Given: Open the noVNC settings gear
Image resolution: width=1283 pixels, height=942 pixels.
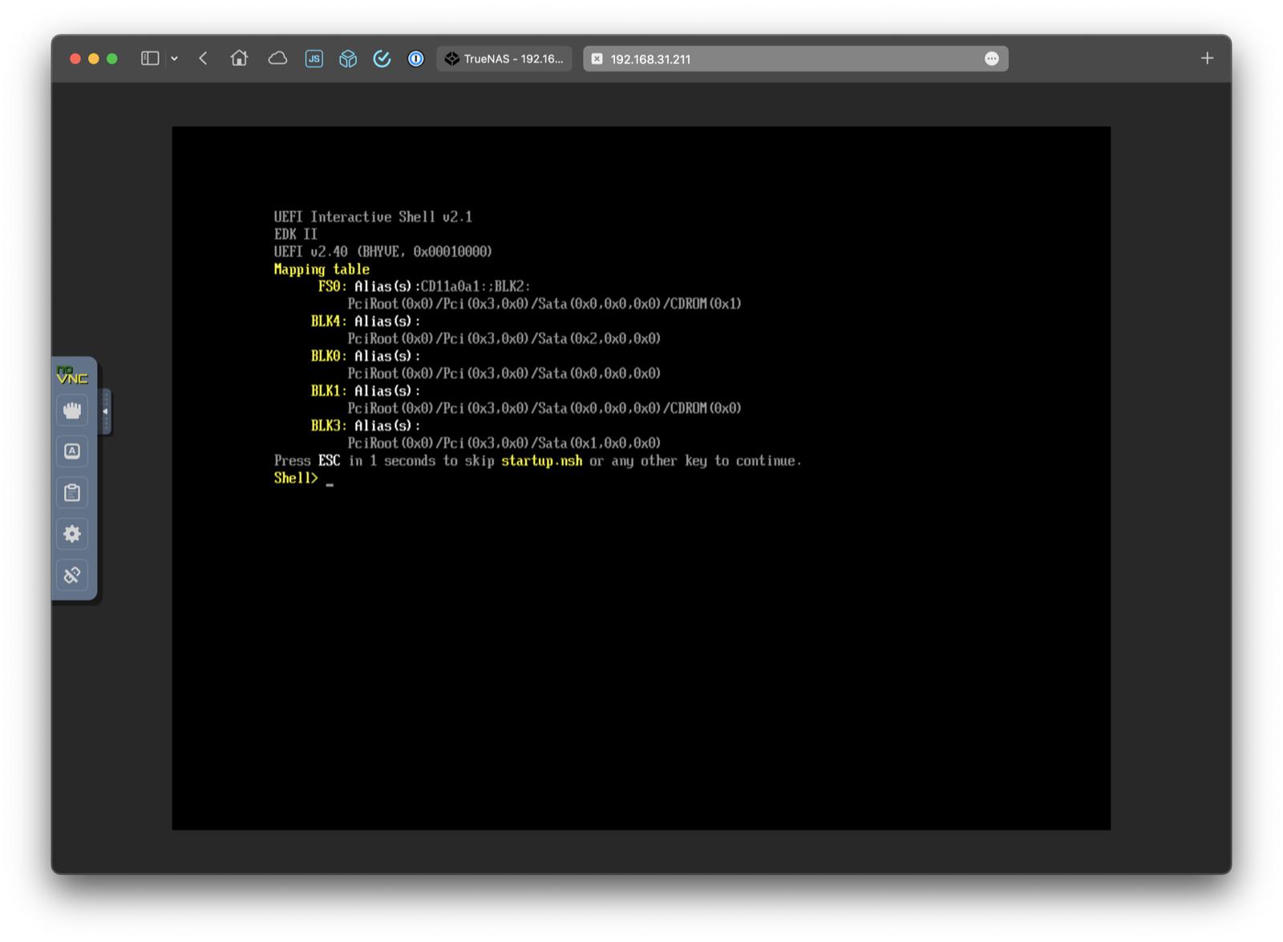Looking at the screenshot, I should (x=72, y=534).
